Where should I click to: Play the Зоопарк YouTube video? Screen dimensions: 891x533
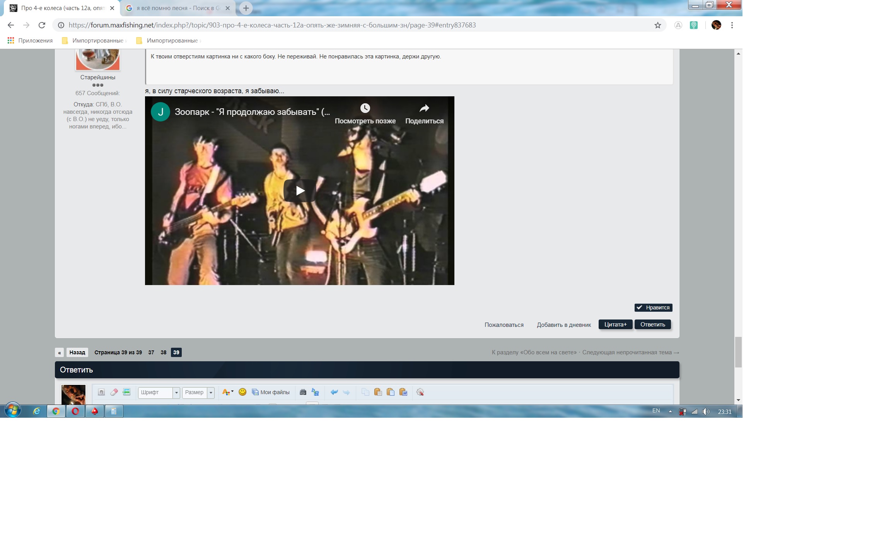pyautogui.click(x=300, y=190)
